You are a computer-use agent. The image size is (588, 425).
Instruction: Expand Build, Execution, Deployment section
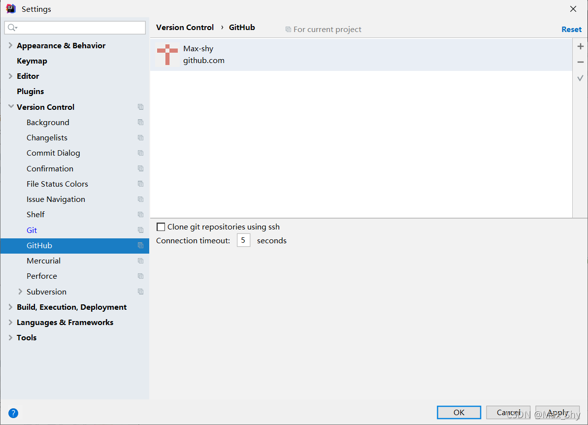coord(10,307)
